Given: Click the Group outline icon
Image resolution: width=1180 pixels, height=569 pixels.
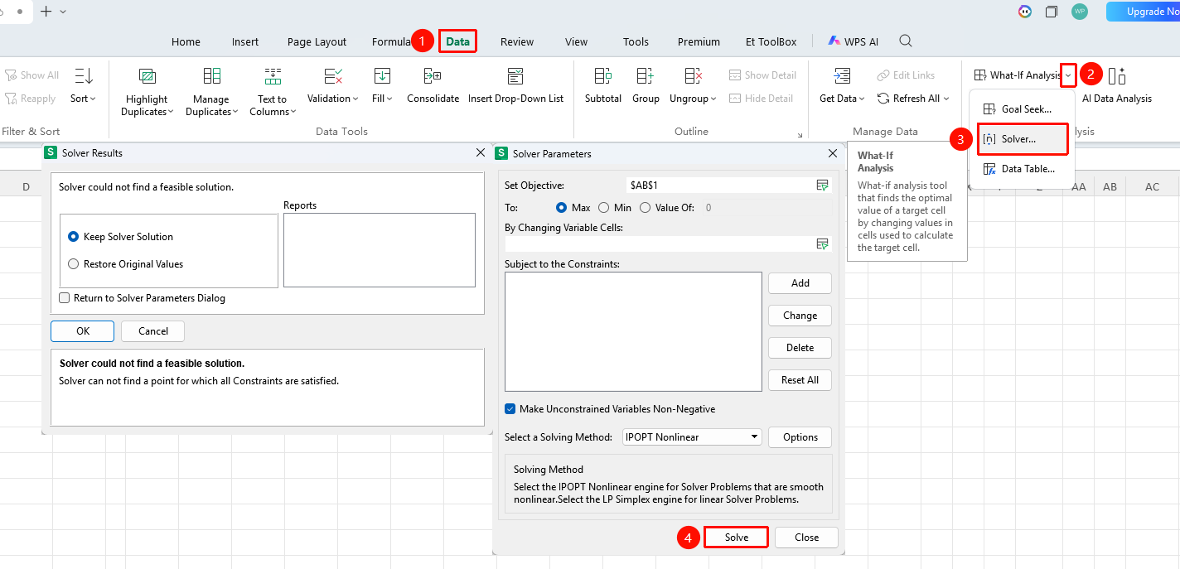Looking at the screenshot, I should pos(646,76).
